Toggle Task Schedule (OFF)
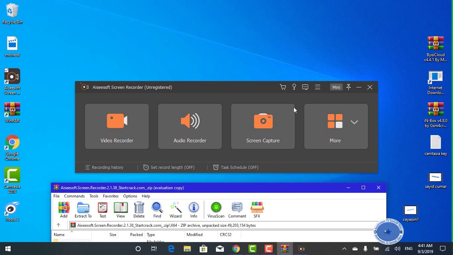 click(236, 168)
